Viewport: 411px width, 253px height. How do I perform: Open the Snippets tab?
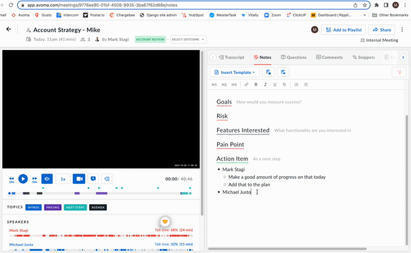tap(364, 57)
